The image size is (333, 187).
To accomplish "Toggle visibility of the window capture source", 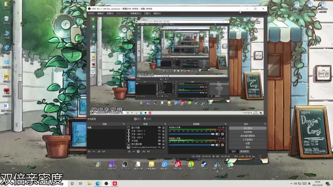I will click(x=159, y=128).
